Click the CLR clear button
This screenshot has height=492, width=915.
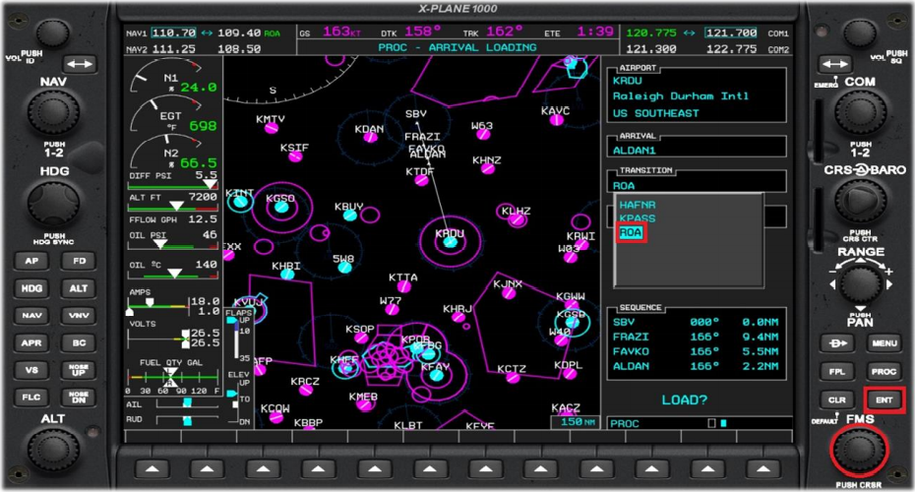coord(837,400)
